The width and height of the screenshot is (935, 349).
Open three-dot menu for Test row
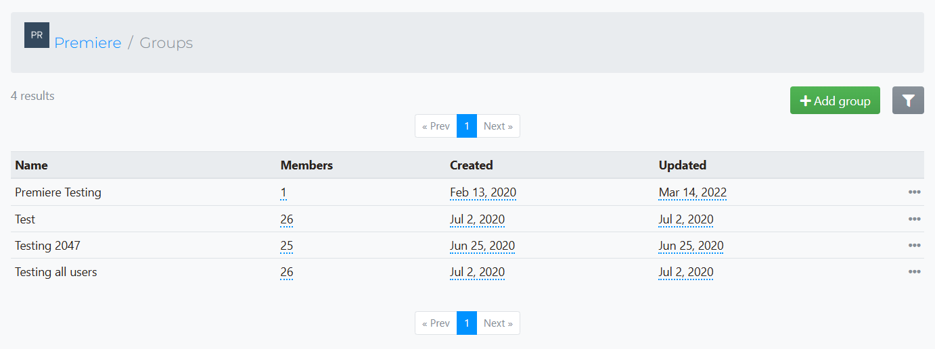pos(914,219)
